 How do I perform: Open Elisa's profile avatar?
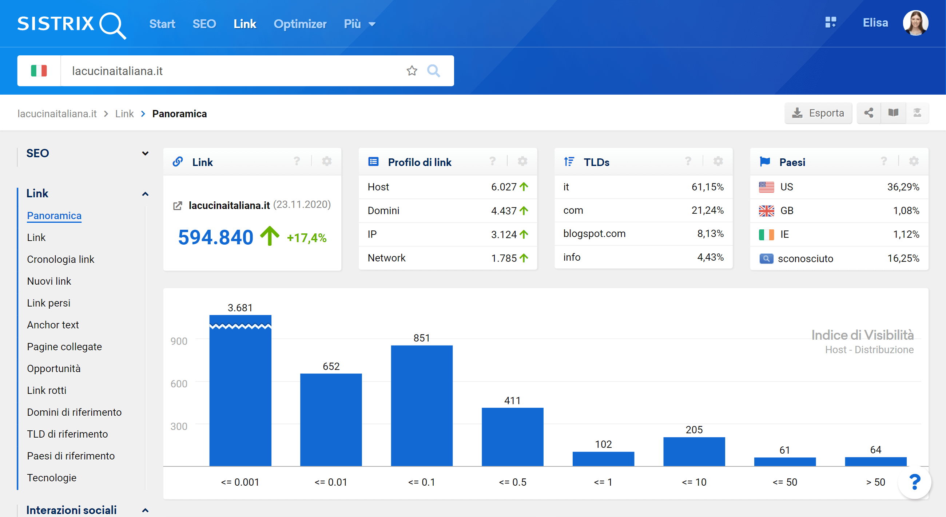click(x=915, y=23)
